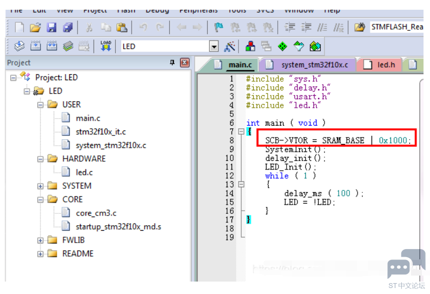Viewport: 430px width, 294px height.
Task: Copy selection using the Copy icon
Action: [x=106, y=28]
